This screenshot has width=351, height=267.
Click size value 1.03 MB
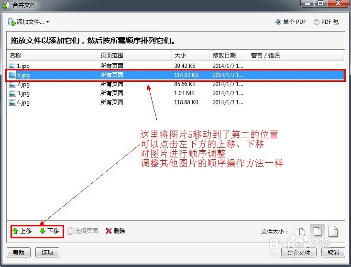[185, 93]
